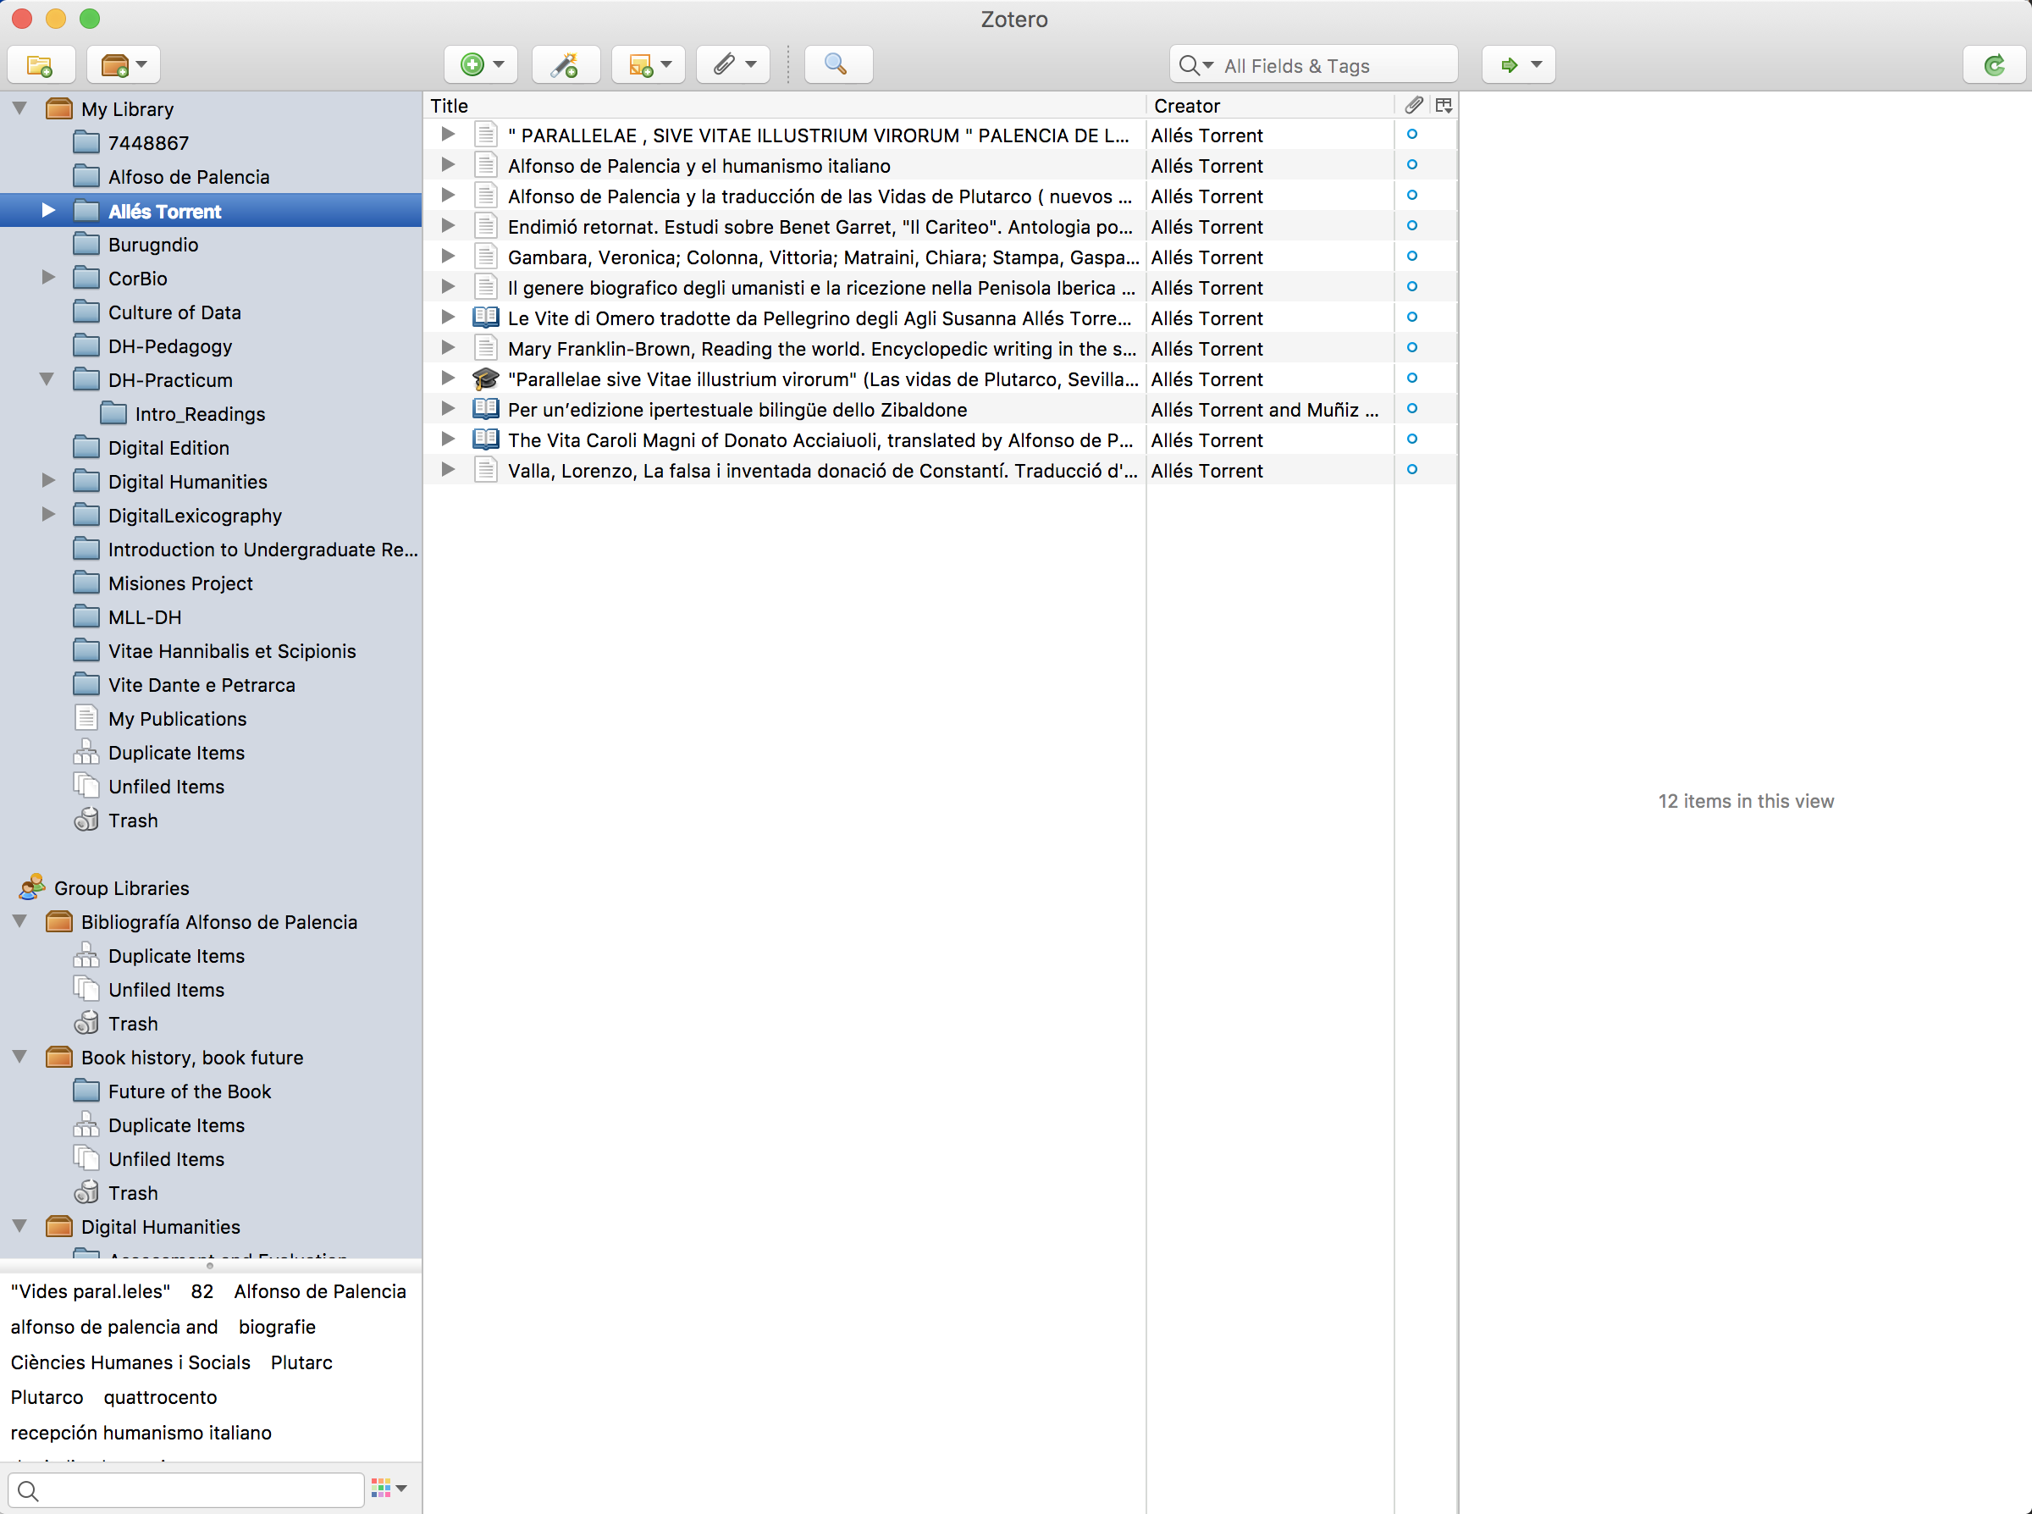Collapse the DH-Practicum collection

pos(47,379)
